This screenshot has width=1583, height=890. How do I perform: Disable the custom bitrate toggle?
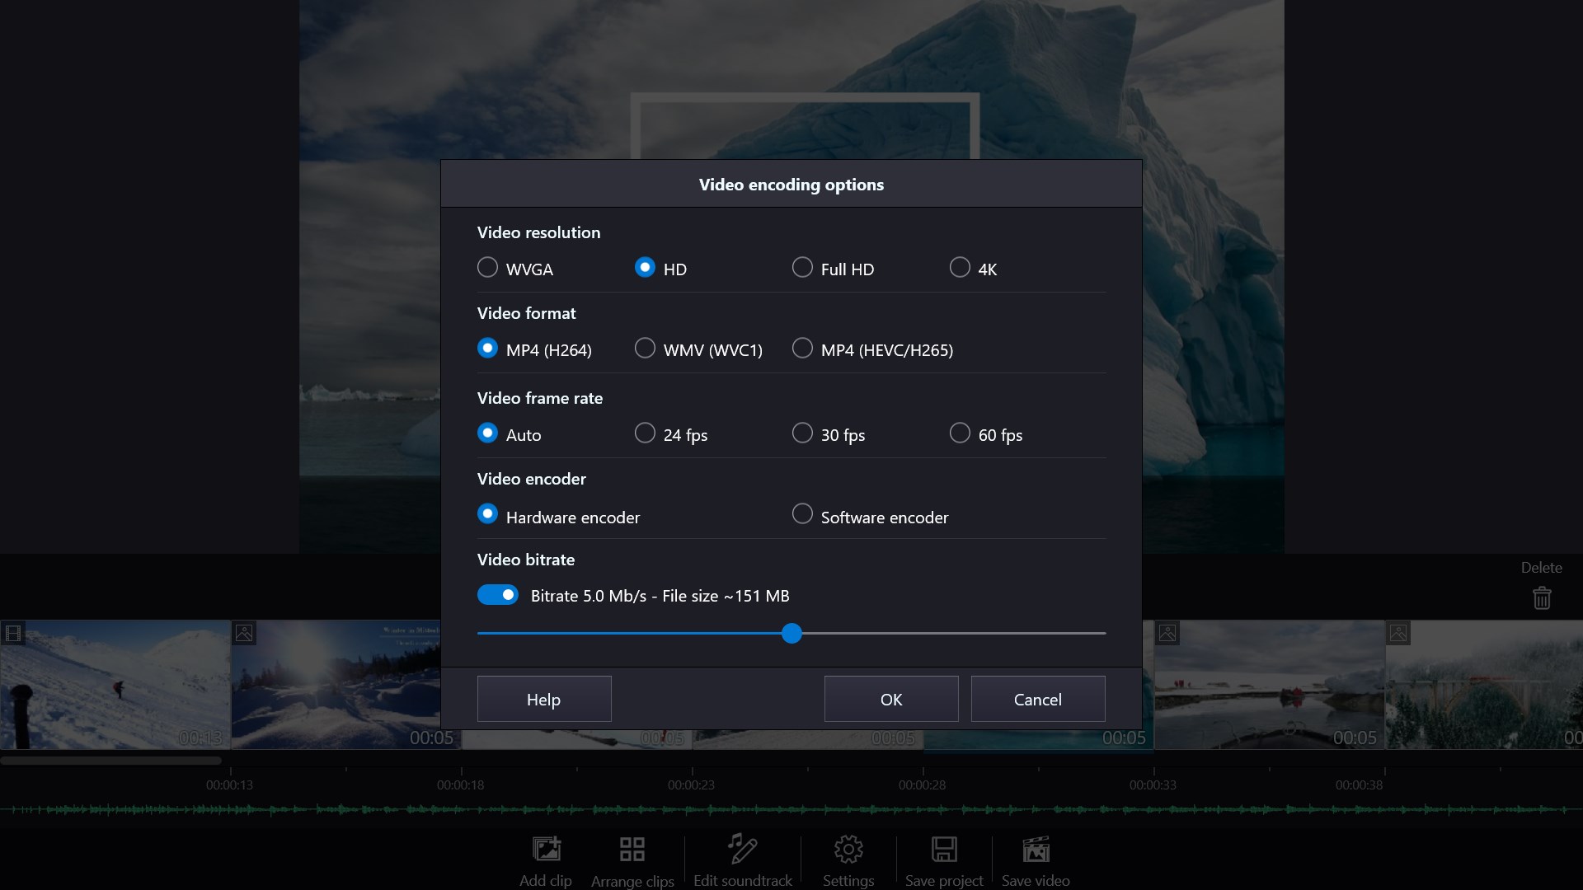[x=497, y=594]
